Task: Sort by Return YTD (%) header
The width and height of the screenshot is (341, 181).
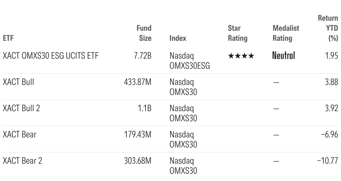Action: 328,28
